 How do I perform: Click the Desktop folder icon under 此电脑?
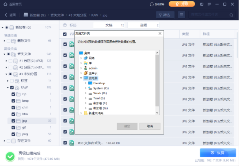pos(90,83)
